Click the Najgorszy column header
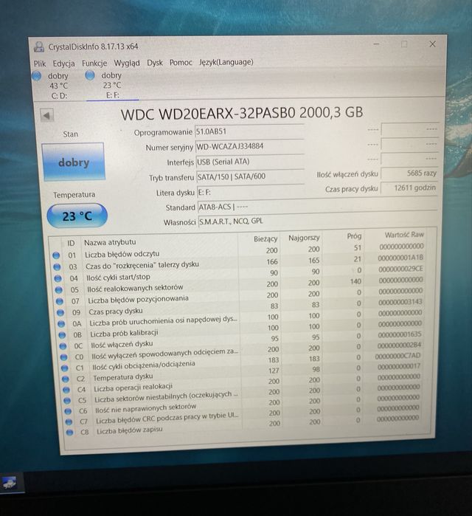472x516 pixels. click(x=304, y=237)
